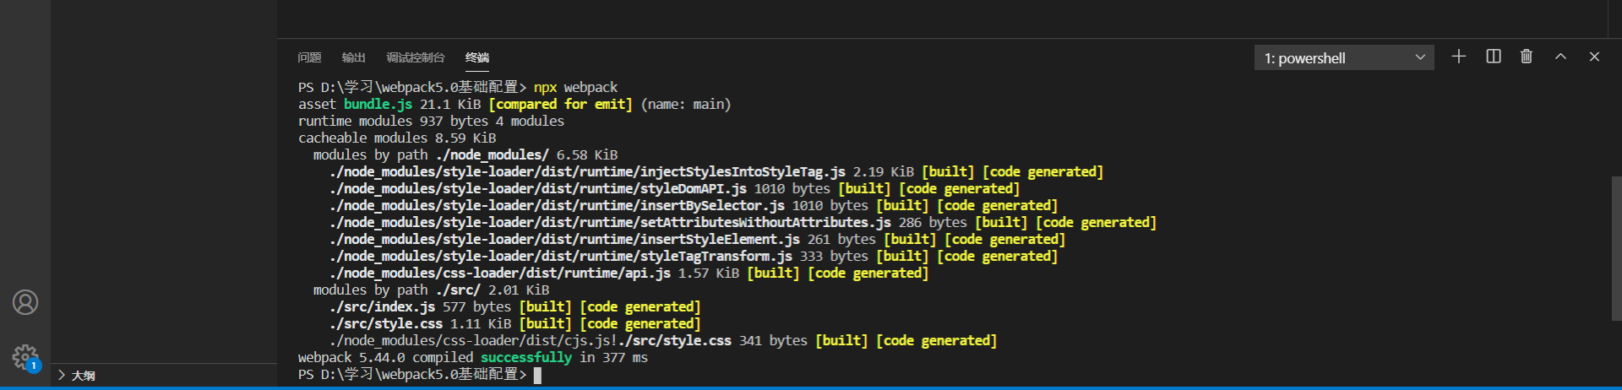Click the 'runtime modules 937 bytes' line

click(x=431, y=122)
